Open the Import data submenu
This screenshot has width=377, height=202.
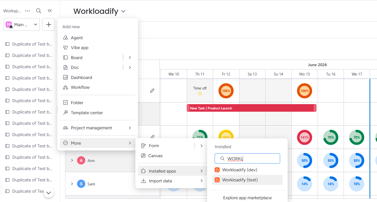pyautogui.click(x=172, y=181)
